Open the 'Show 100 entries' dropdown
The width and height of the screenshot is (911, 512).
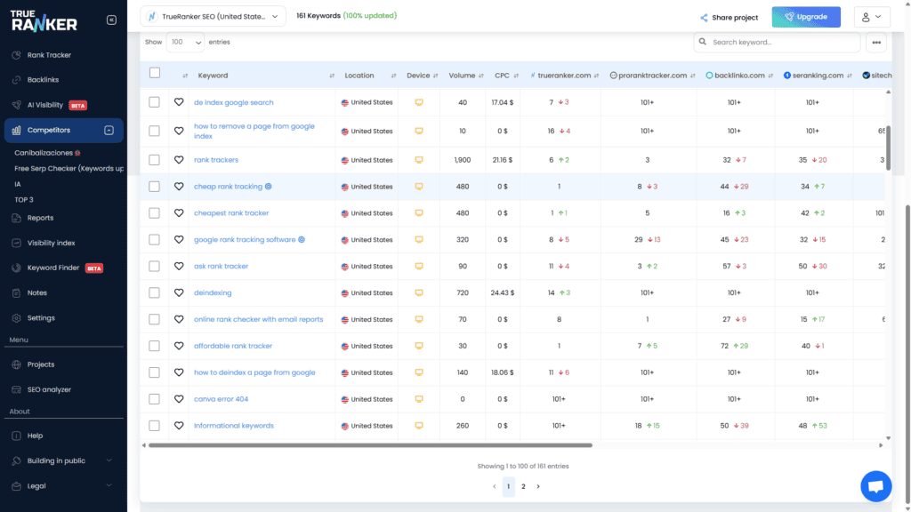(184, 41)
